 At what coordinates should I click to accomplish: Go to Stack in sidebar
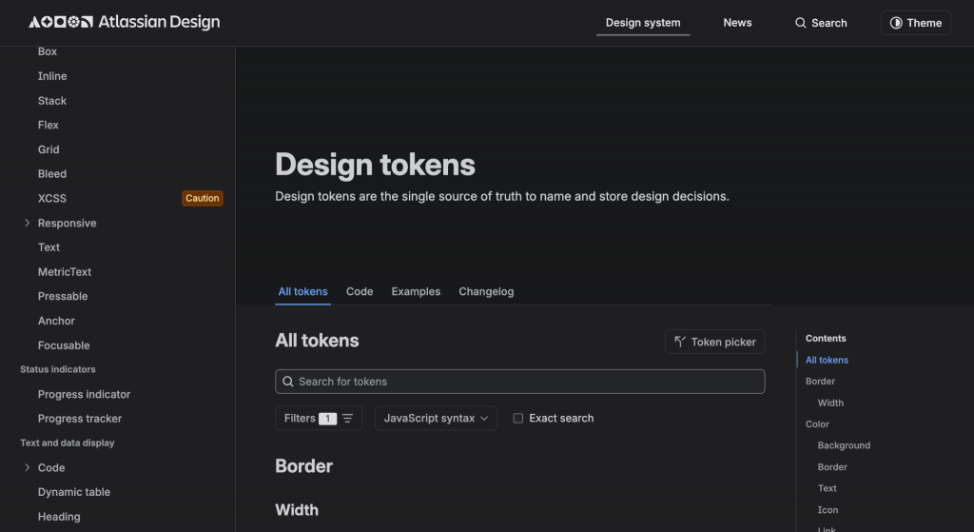(52, 101)
